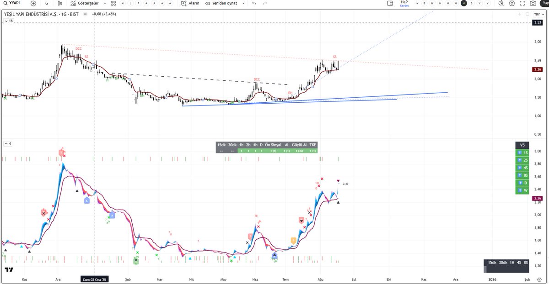The height and width of the screenshot is (284, 549).
Task: Select the S layout circle
Action: pos(472,3)
